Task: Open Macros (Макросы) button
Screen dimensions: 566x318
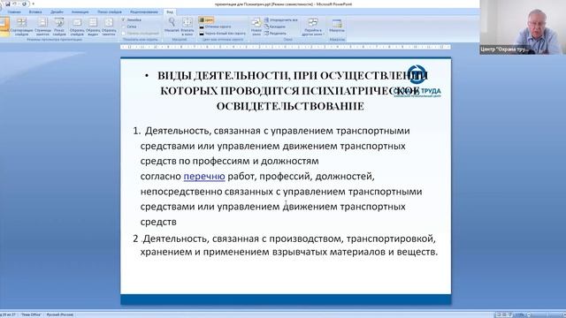Action: tap(336, 26)
